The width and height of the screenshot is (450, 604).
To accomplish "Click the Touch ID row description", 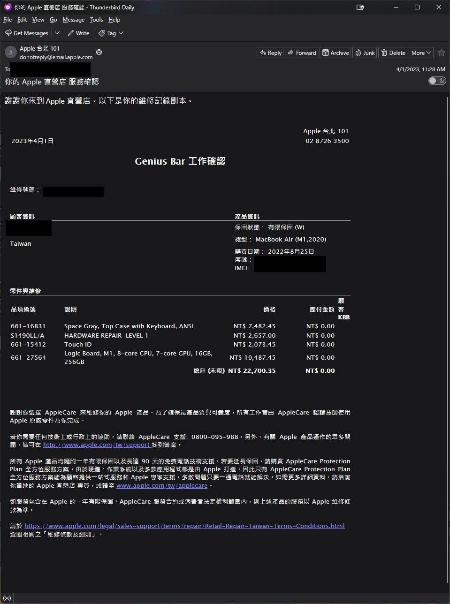I will click(x=78, y=345).
